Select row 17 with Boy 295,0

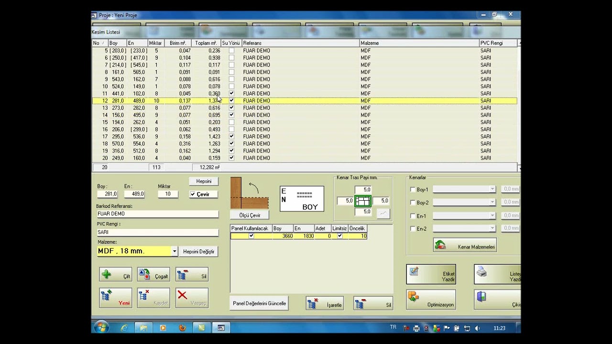(304, 137)
